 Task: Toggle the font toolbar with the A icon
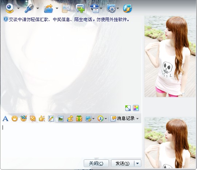tap(5, 118)
